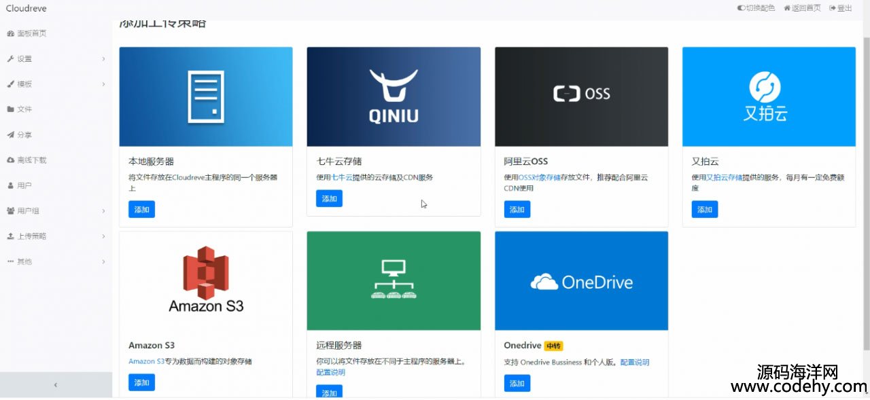Image resolution: width=870 pixels, height=400 pixels.
Task: Click the group icon beside 用户组
Action: click(x=10, y=211)
